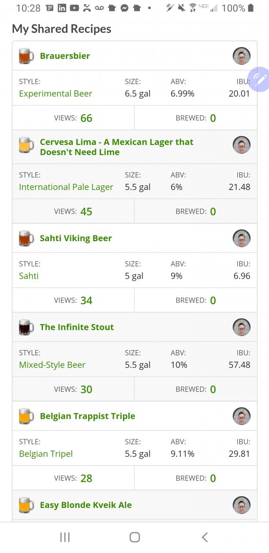Open the Android recent apps button

[x=65, y=537]
